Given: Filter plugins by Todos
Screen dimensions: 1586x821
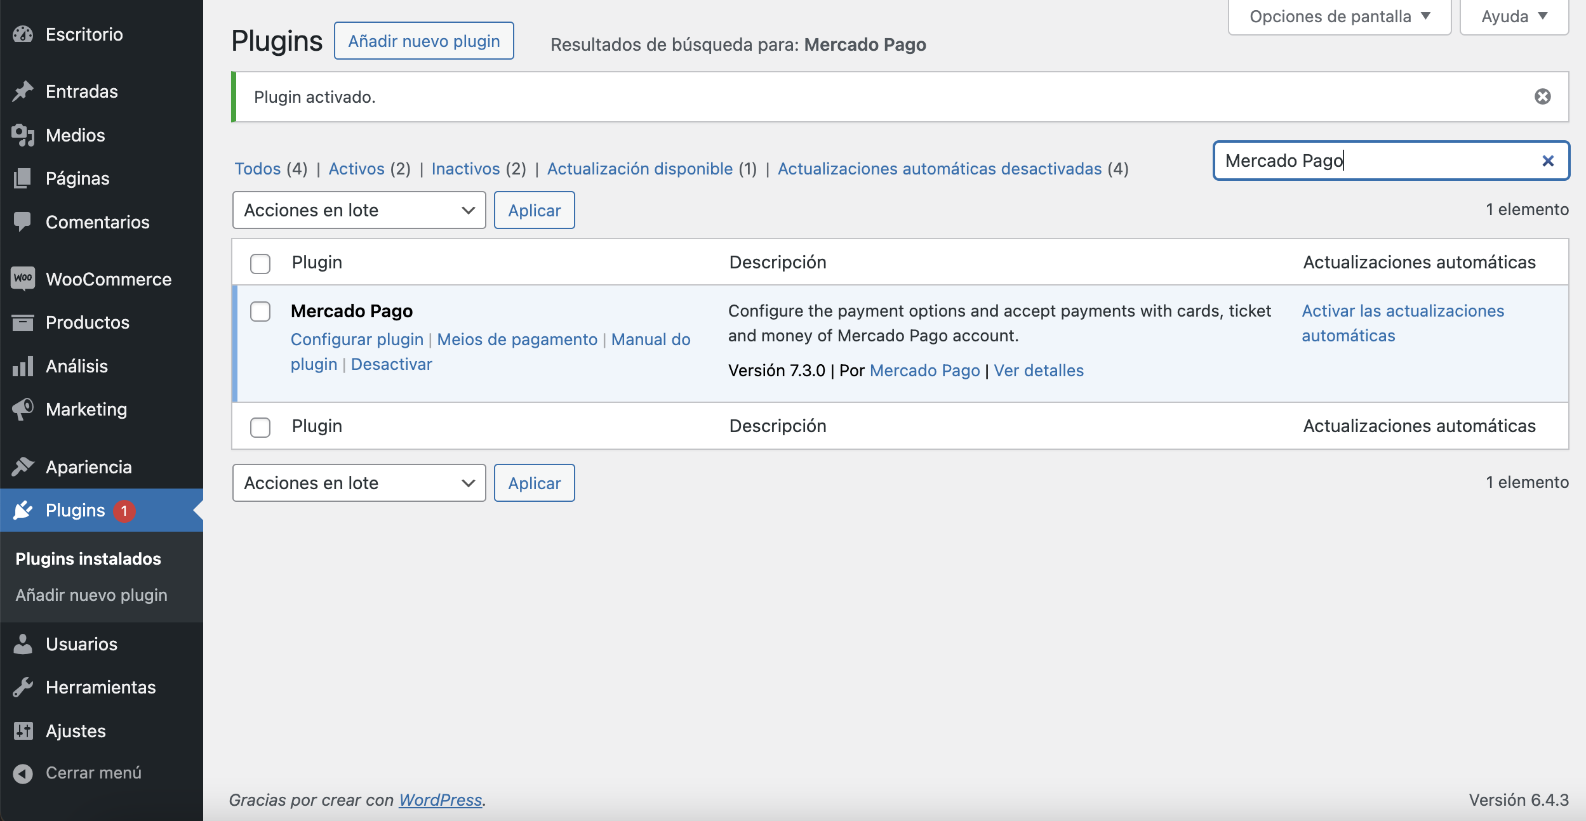Looking at the screenshot, I should pos(258,169).
